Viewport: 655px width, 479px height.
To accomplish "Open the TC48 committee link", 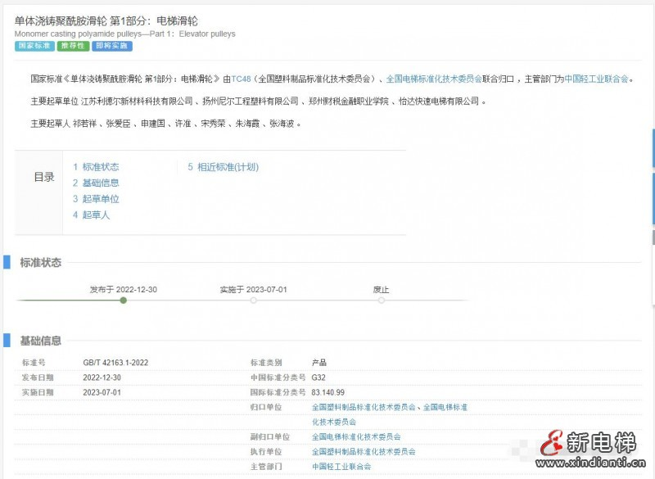I will 242,78.
